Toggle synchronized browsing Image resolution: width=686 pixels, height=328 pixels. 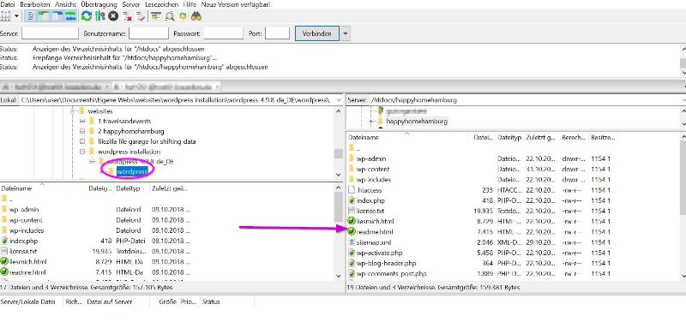[x=183, y=16]
